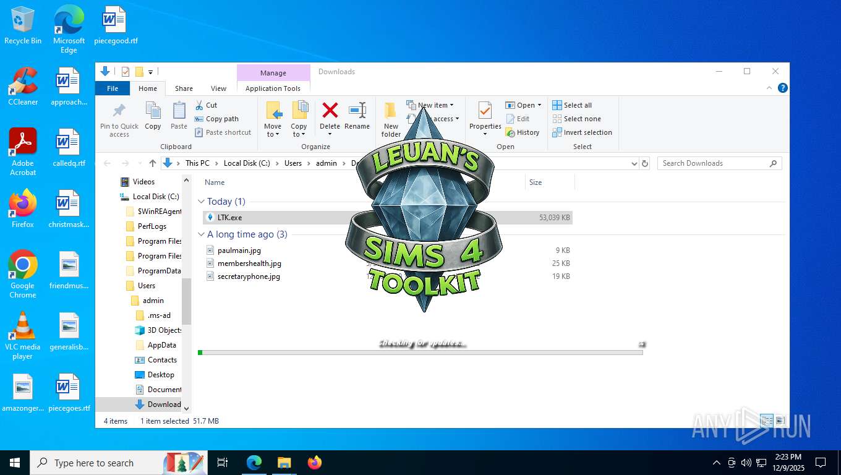Click the LTK update progress bar
Viewport: 841px width, 475px height.
420,353
